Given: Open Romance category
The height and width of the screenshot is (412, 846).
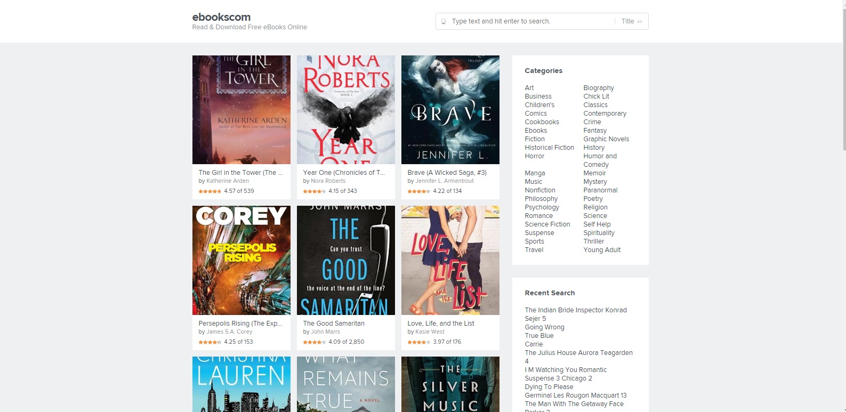Looking at the screenshot, I should click(538, 216).
